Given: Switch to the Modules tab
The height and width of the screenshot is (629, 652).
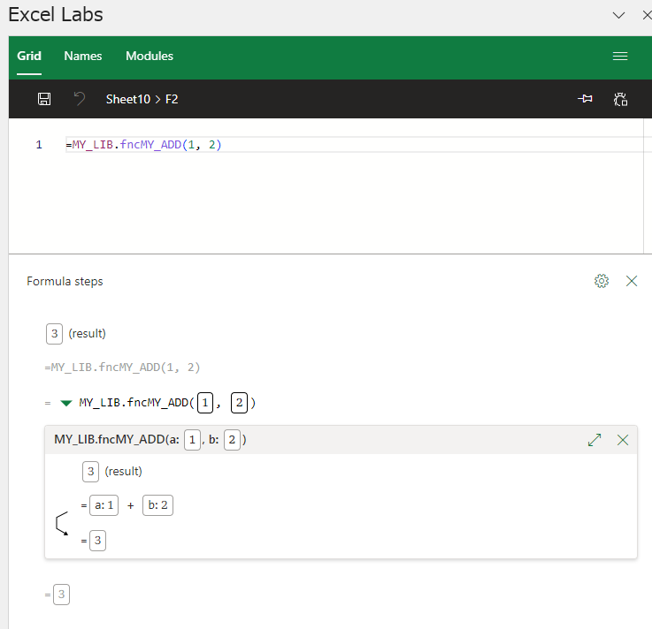Looking at the screenshot, I should pyautogui.click(x=150, y=56).
